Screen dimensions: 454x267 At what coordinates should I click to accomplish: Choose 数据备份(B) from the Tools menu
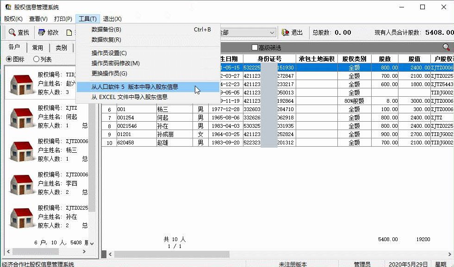click(x=106, y=30)
